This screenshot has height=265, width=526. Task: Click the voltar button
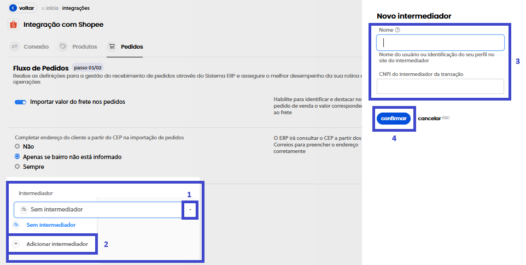22,8
